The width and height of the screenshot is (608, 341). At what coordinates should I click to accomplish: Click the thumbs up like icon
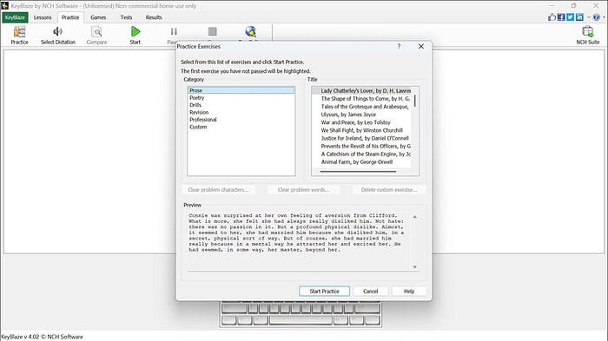click(552, 17)
